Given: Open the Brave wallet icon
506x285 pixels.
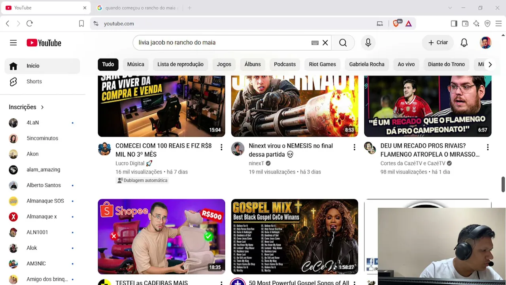Looking at the screenshot, I should 465,24.
